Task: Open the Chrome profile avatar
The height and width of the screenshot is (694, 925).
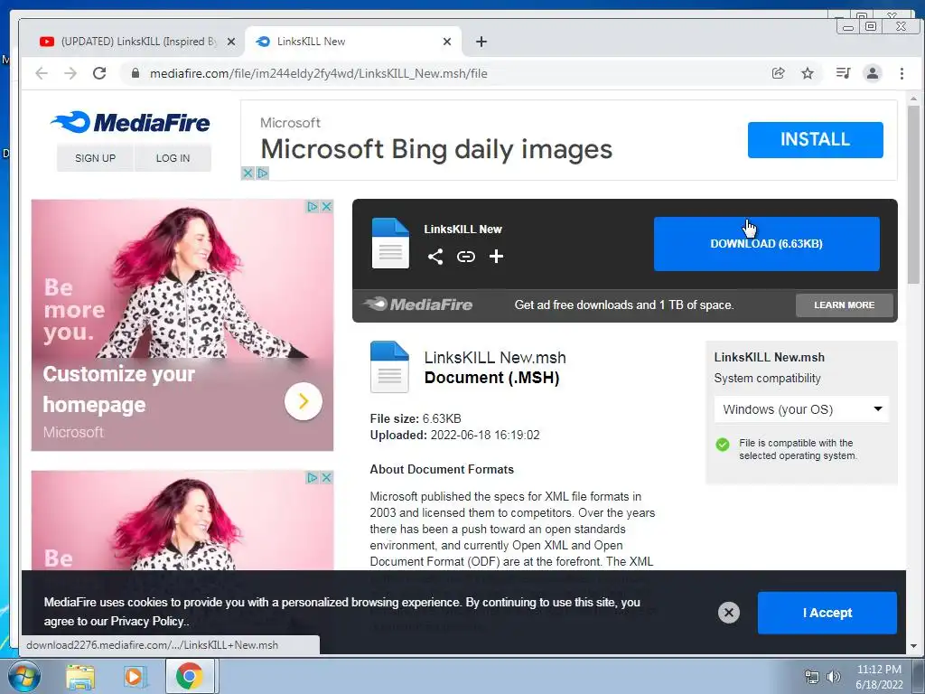Action: [872, 73]
